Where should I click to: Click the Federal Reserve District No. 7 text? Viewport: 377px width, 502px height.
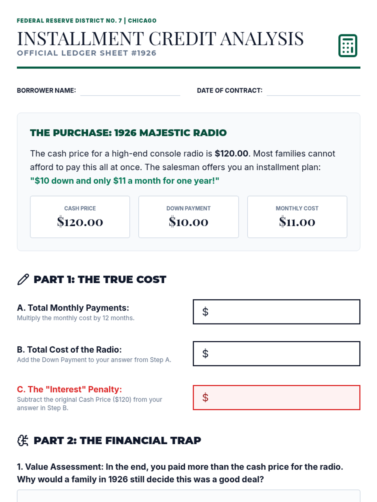point(69,21)
